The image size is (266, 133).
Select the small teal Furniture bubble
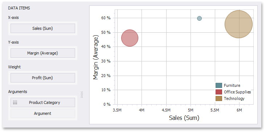point(199,18)
